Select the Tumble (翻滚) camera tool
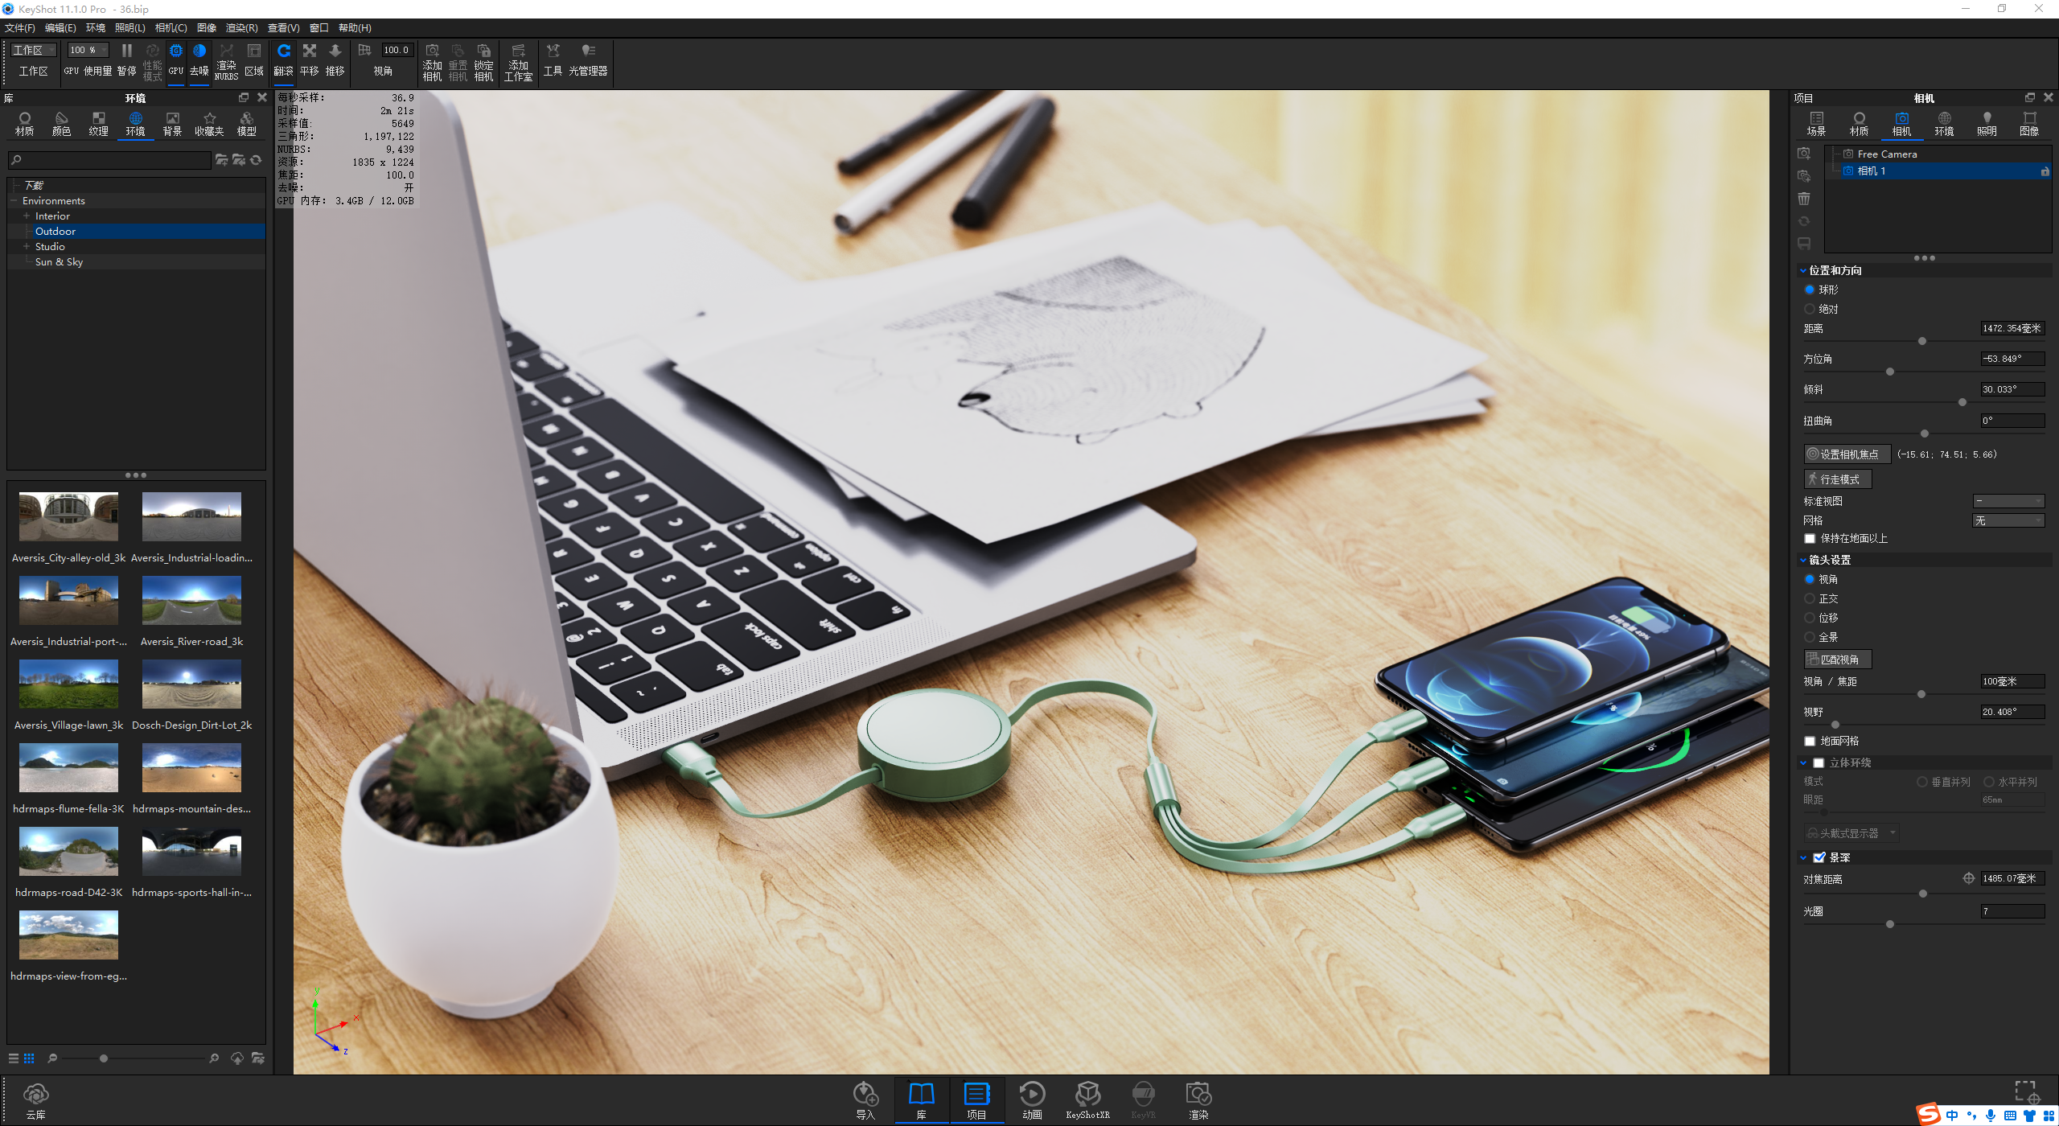The width and height of the screenshot is (2059, 1126). (284, 60)
